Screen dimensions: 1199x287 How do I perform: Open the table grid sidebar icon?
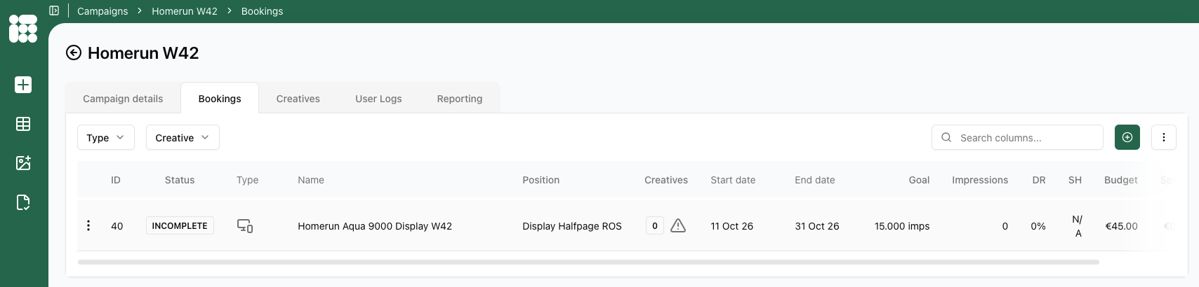pos(23,124)
